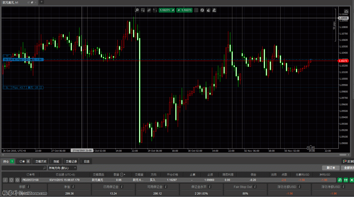Select the 6k EUR position label on chart
The image size is (354, 197).
(x=23, y=59)
